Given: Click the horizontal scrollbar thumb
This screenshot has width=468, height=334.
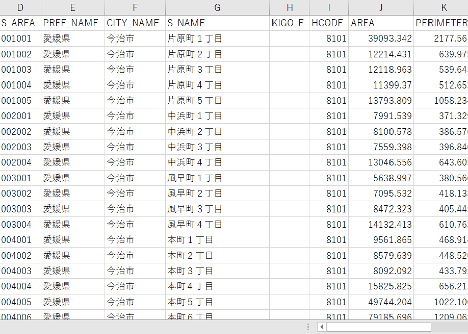Looking at the screenshot, I should 378,327.
